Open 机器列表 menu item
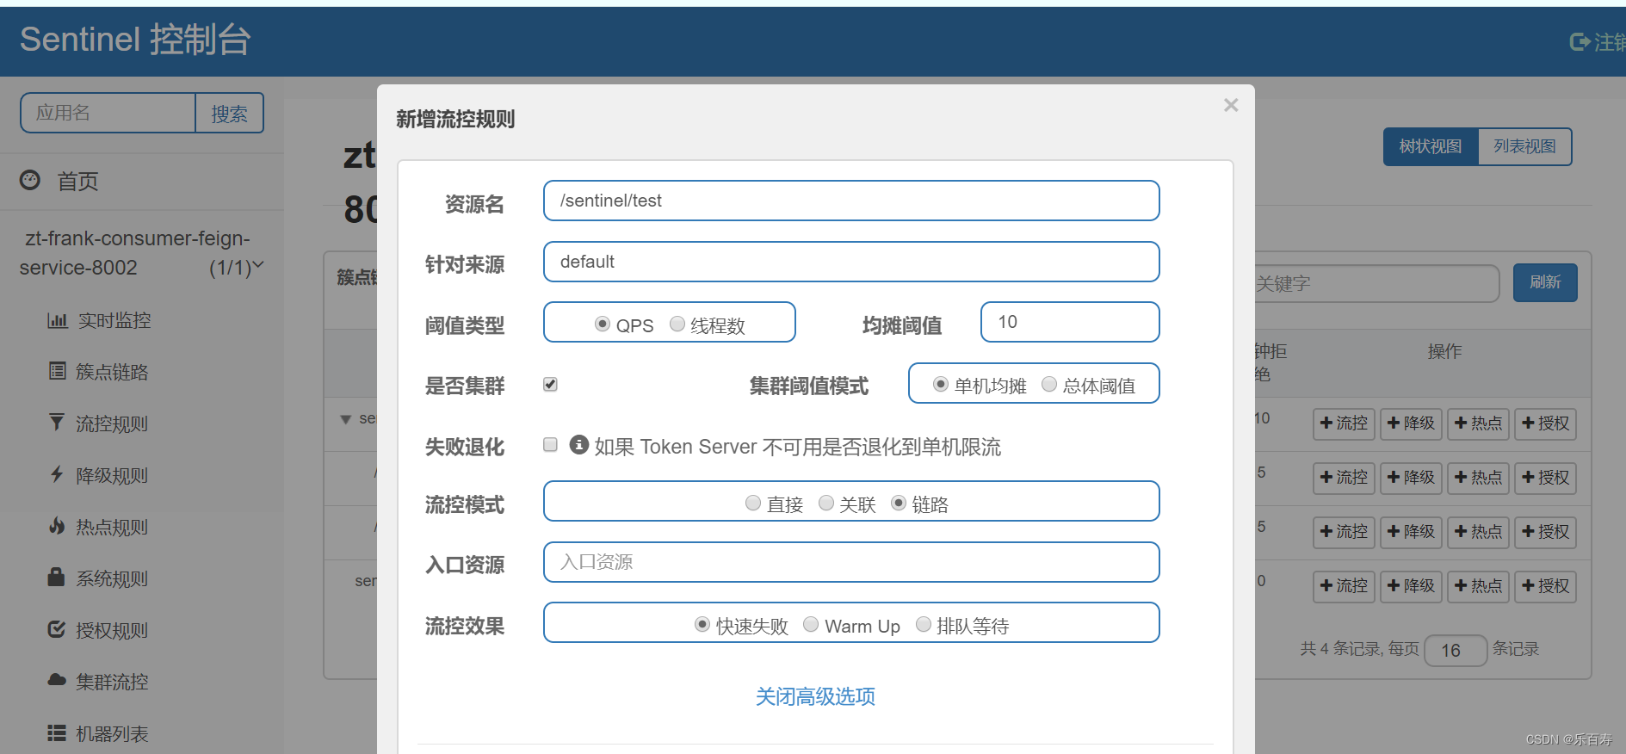1626x754 pixels. coord(112,733)
